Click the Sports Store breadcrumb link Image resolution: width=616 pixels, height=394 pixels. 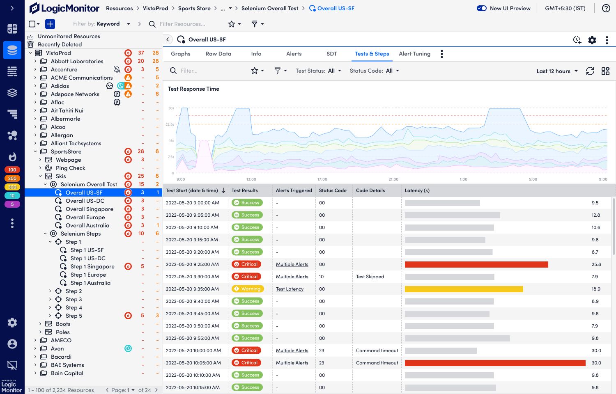(x=194, y=8)
